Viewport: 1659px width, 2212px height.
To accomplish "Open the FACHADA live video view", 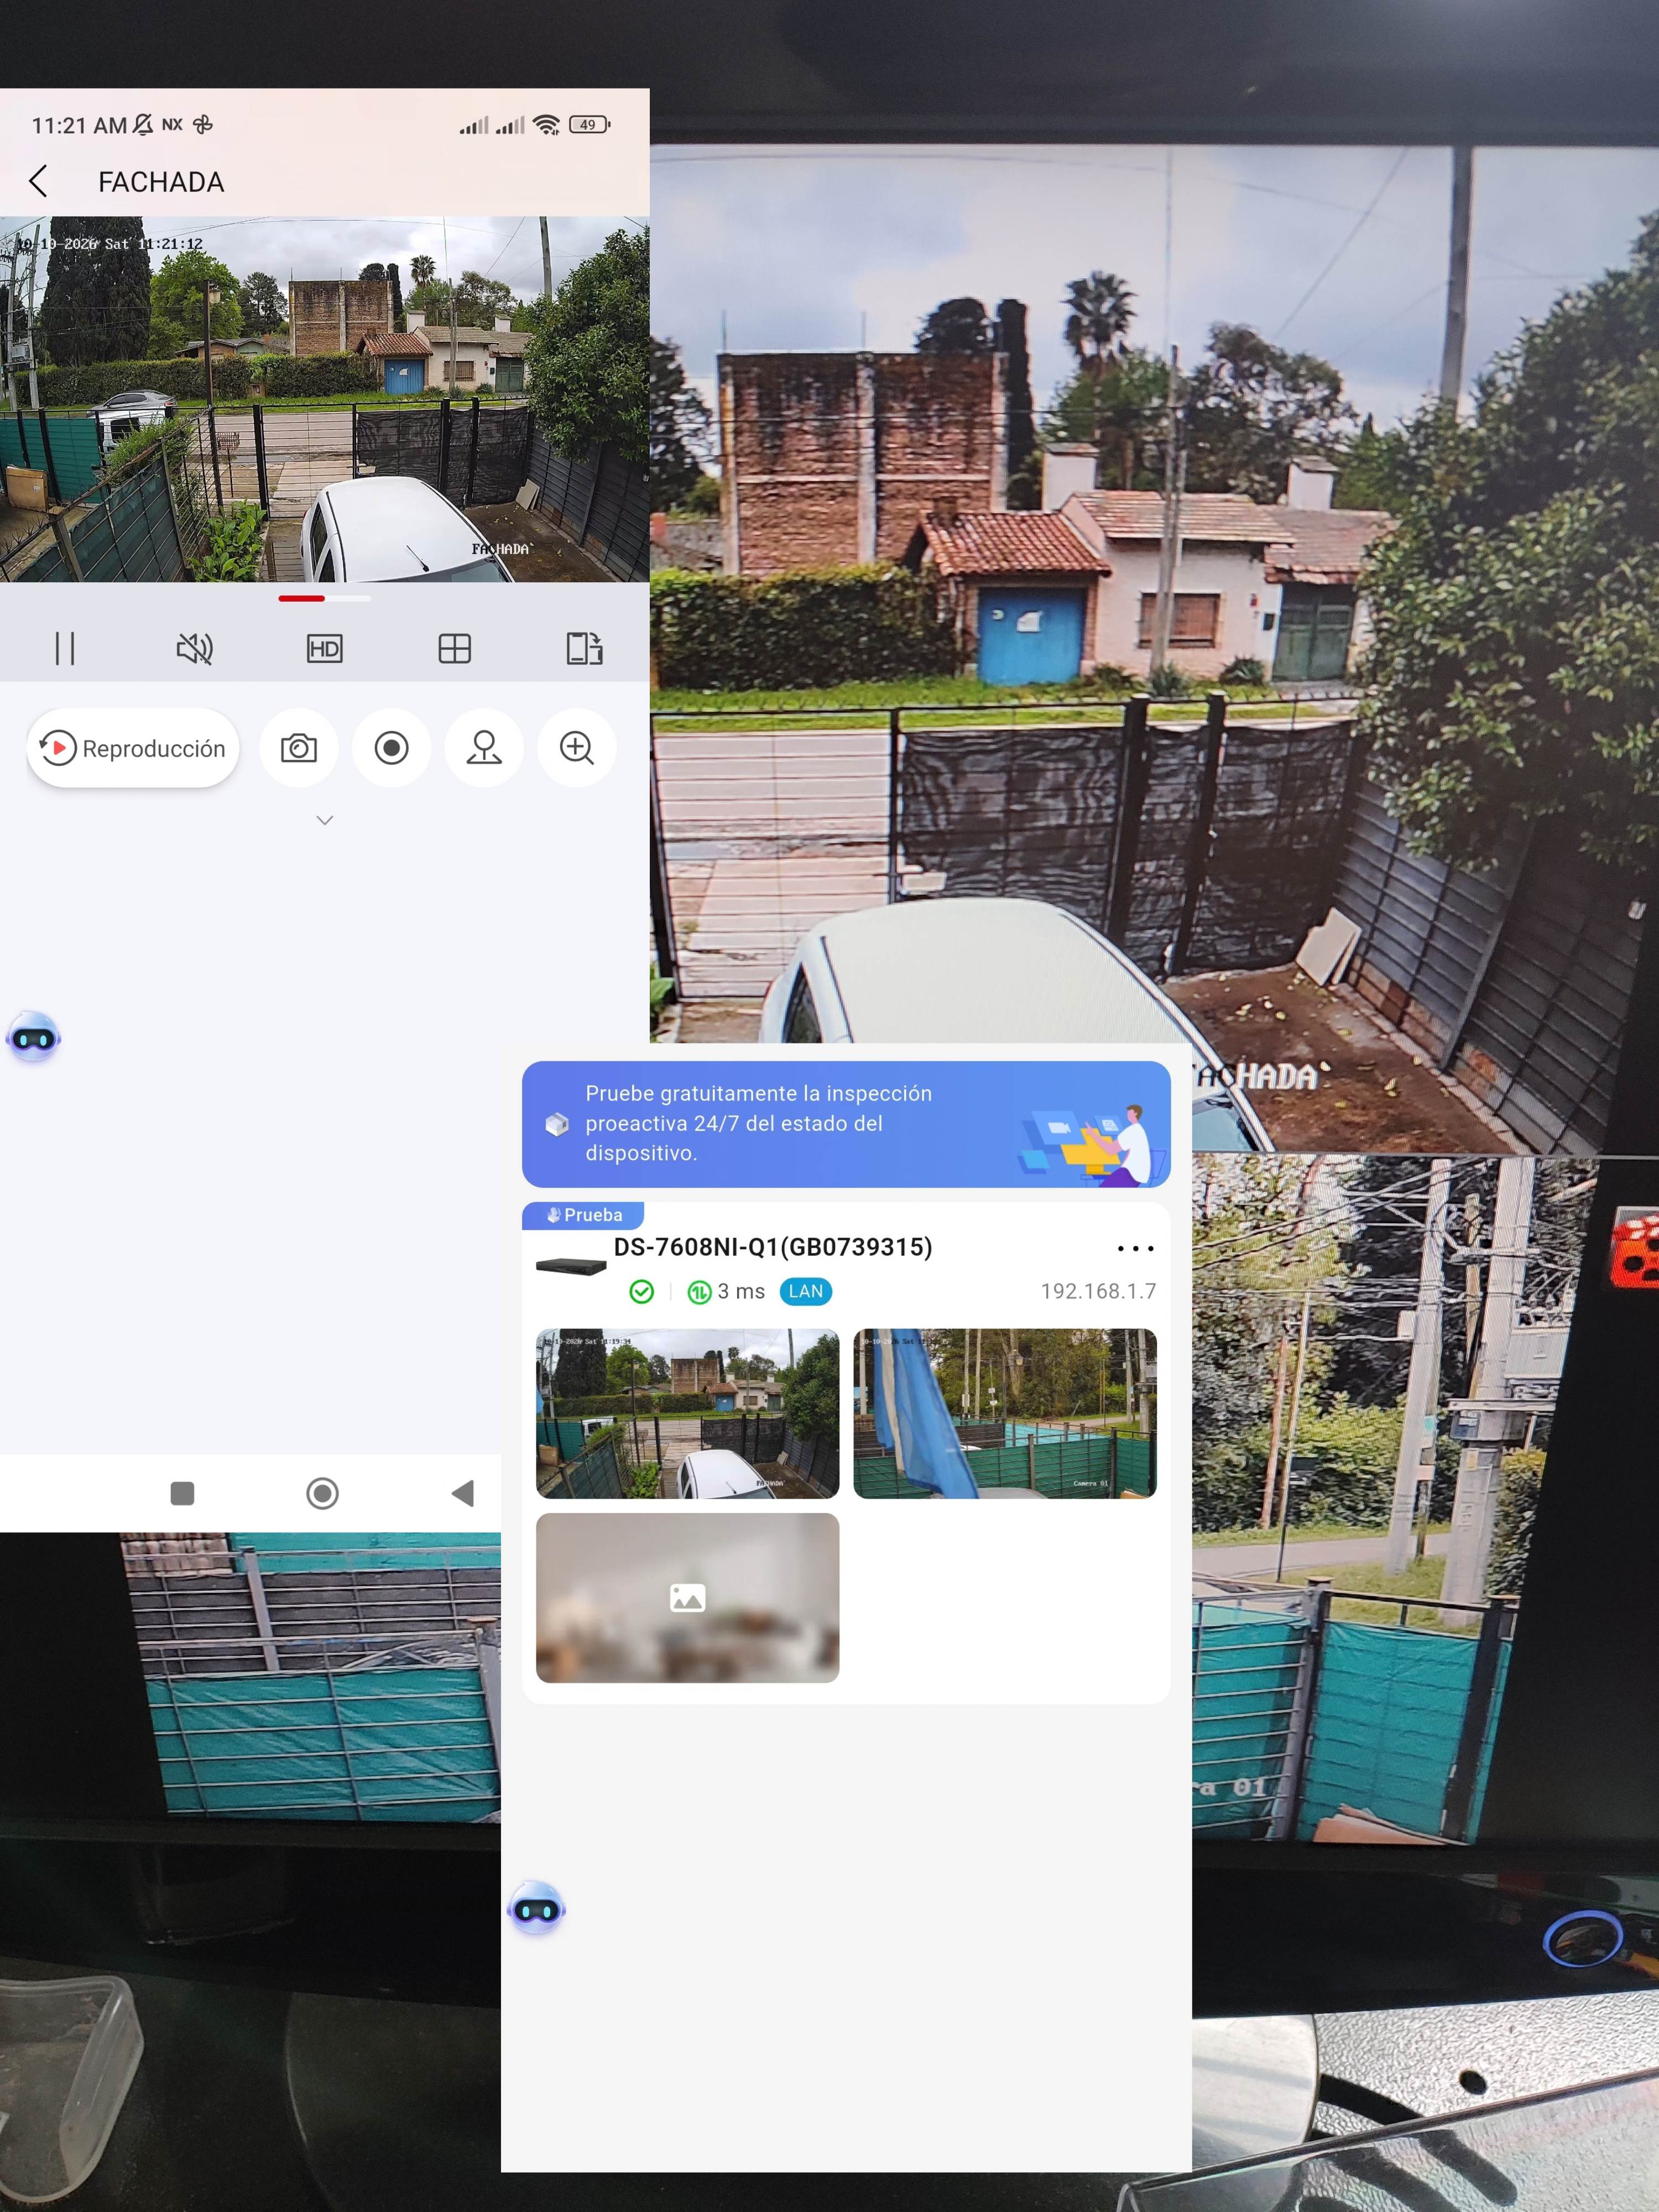I will [324, 399].
